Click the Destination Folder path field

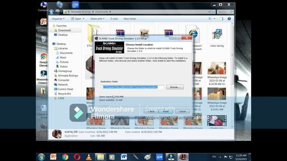[x=133, y=87]
